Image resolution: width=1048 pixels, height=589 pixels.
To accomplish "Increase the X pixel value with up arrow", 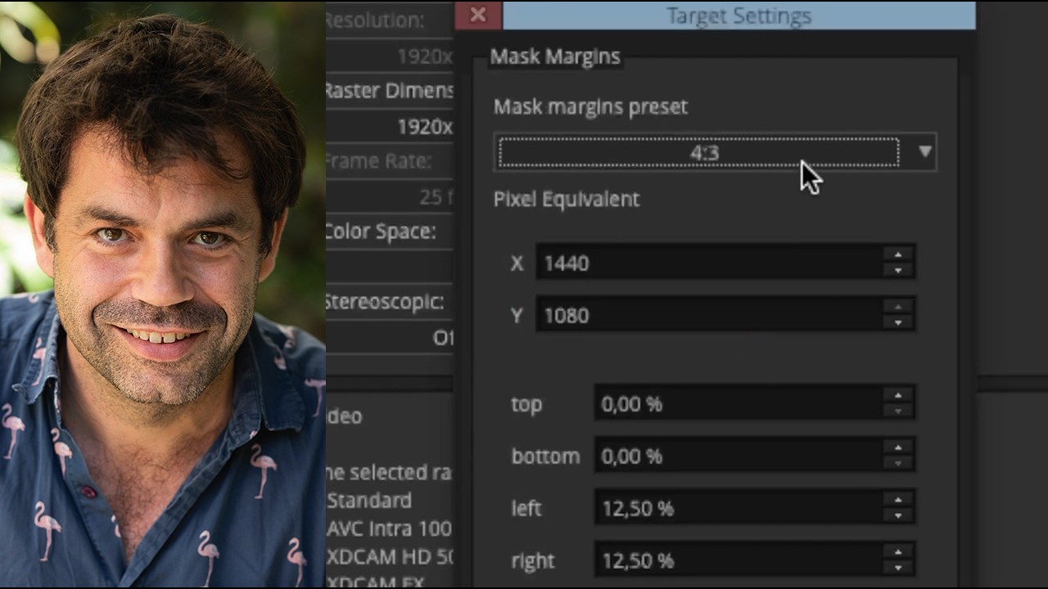I will 898,255.
